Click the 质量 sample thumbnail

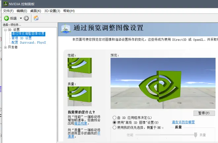[80, 96]
